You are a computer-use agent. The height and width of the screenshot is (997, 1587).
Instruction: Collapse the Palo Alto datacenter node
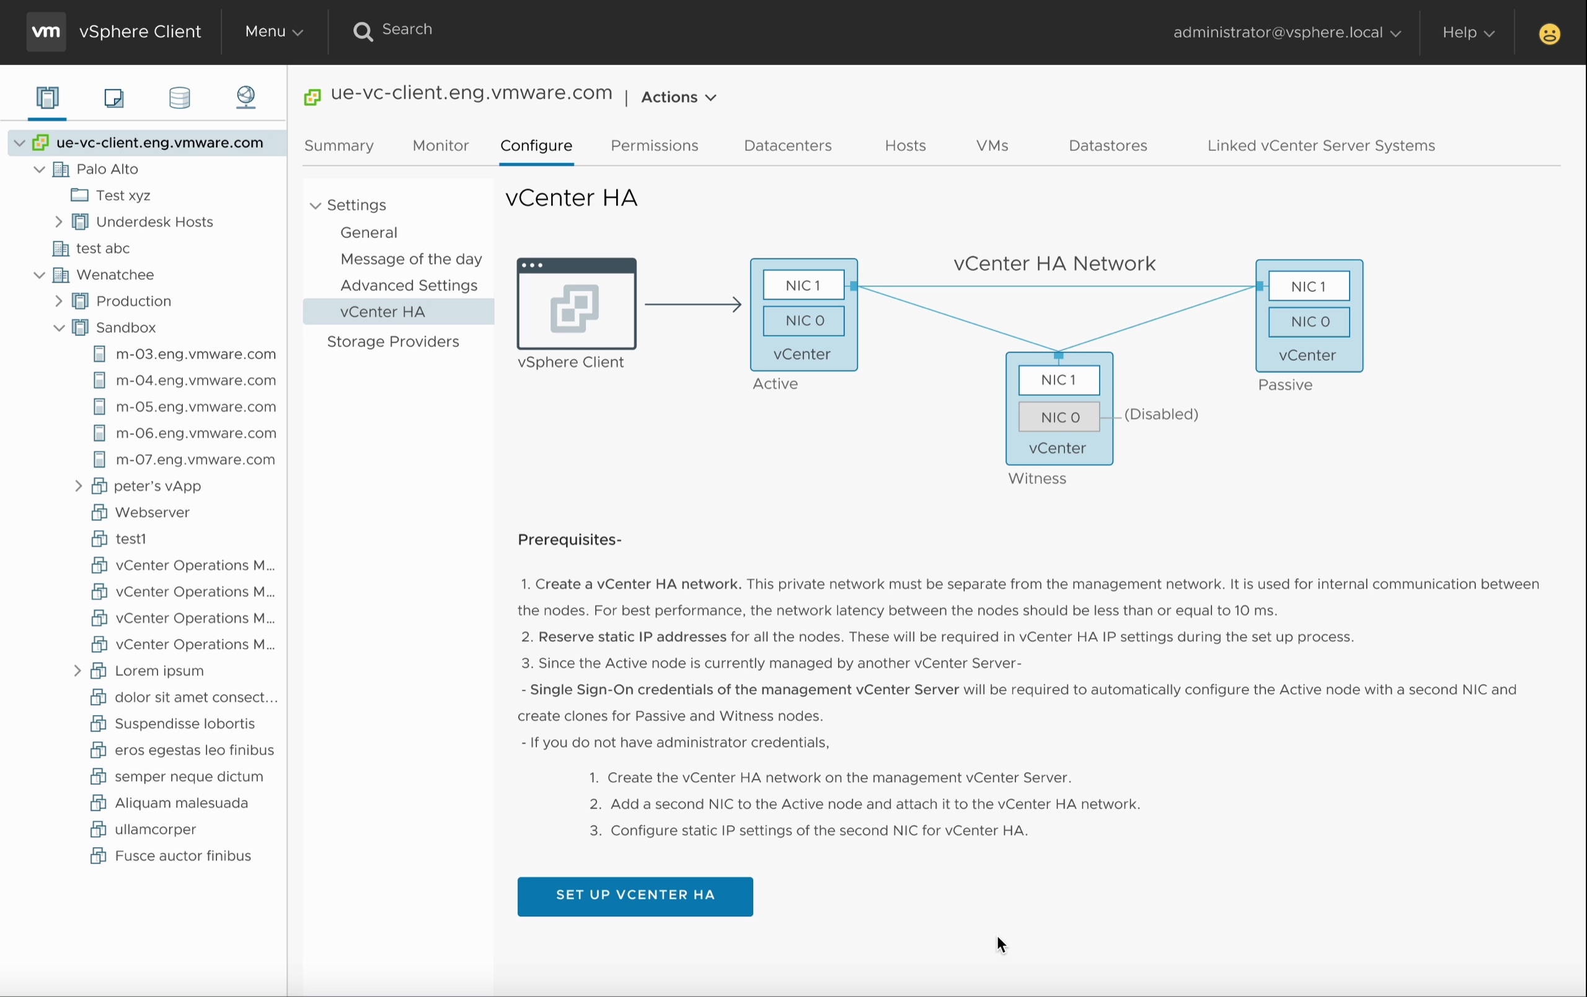[x=40, y=169]
